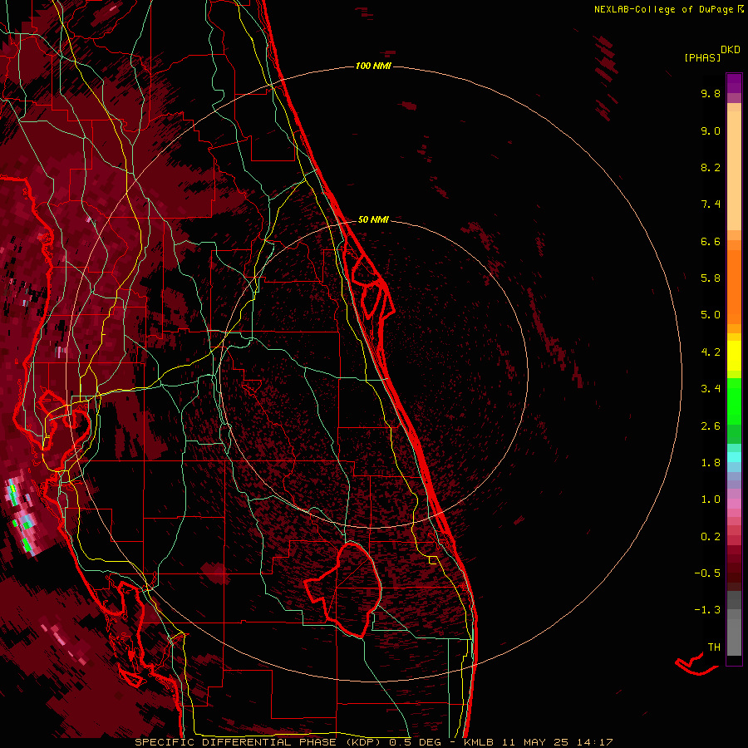Click the 7.4 legend value

click(711, 204)
